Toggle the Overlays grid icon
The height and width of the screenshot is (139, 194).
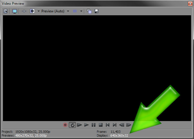[75, 11]
